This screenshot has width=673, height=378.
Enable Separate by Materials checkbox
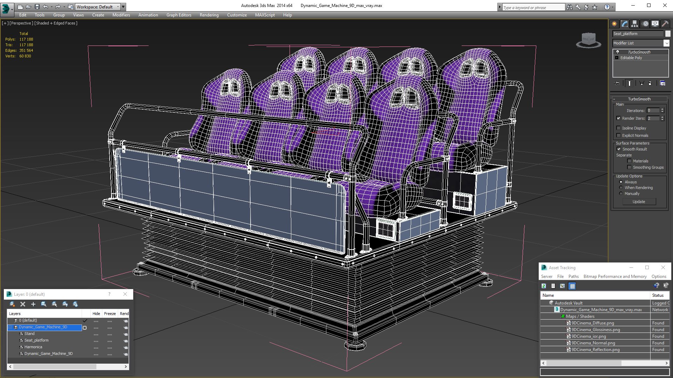[x=629, y=161]
